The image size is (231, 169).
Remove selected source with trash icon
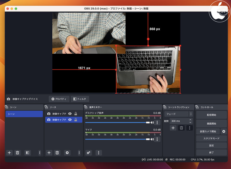coord(57,153)
